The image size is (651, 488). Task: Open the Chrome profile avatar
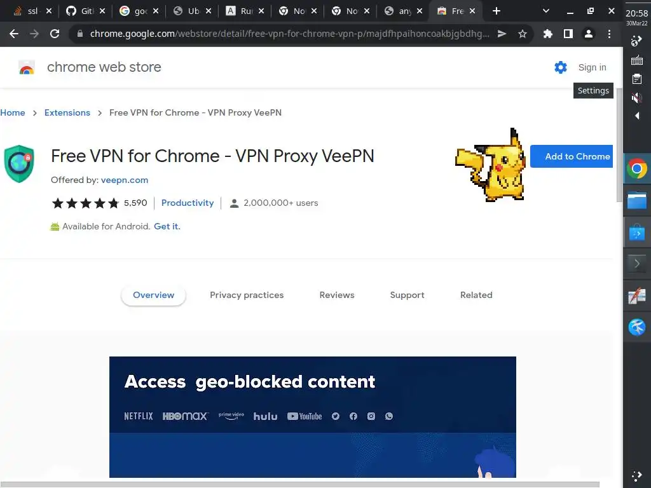(588, 34)
